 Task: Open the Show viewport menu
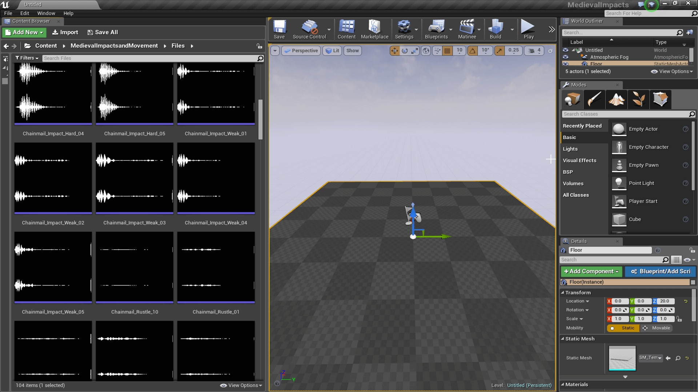(x=352, y=51)
